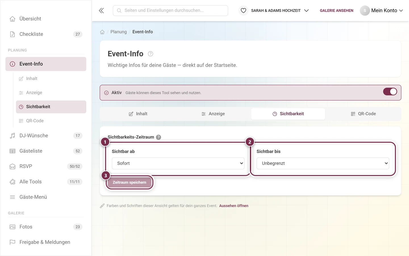This screenshot has width=409, height=256.
Task: Switch to the Anzeige tab
Action: [x=213, y=114]
